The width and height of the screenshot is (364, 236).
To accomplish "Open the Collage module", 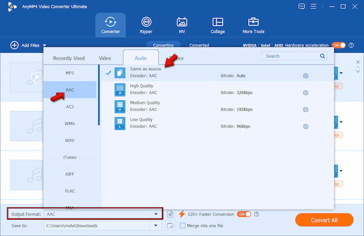I will (x=218, y=25).
